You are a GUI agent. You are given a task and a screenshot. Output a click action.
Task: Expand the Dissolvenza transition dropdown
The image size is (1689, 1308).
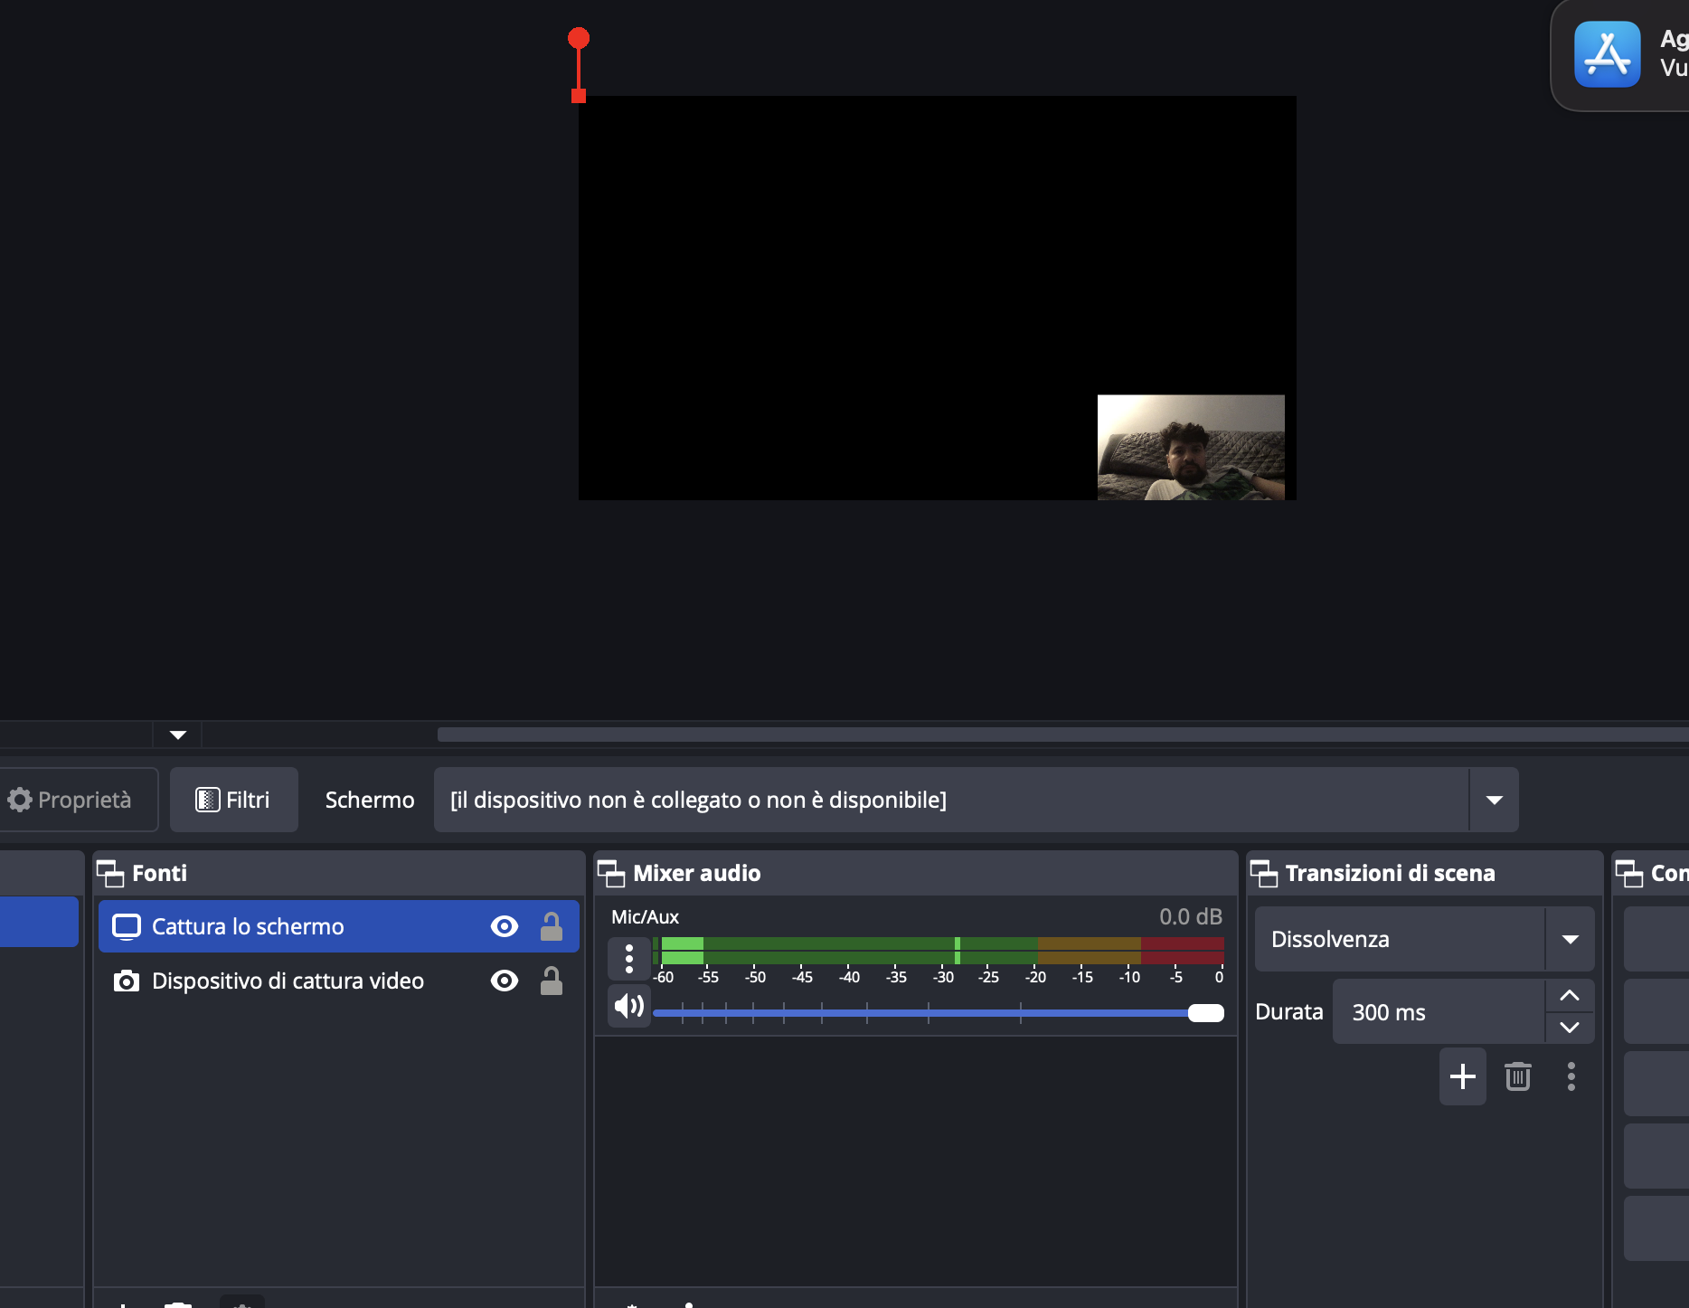1570,939
